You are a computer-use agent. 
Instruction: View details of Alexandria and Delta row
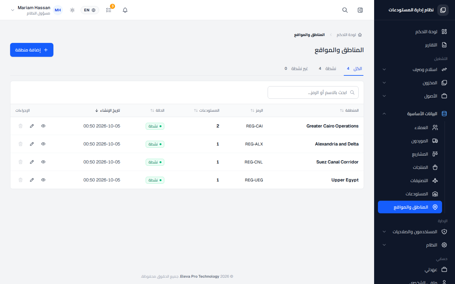click(x=43, y=144)
